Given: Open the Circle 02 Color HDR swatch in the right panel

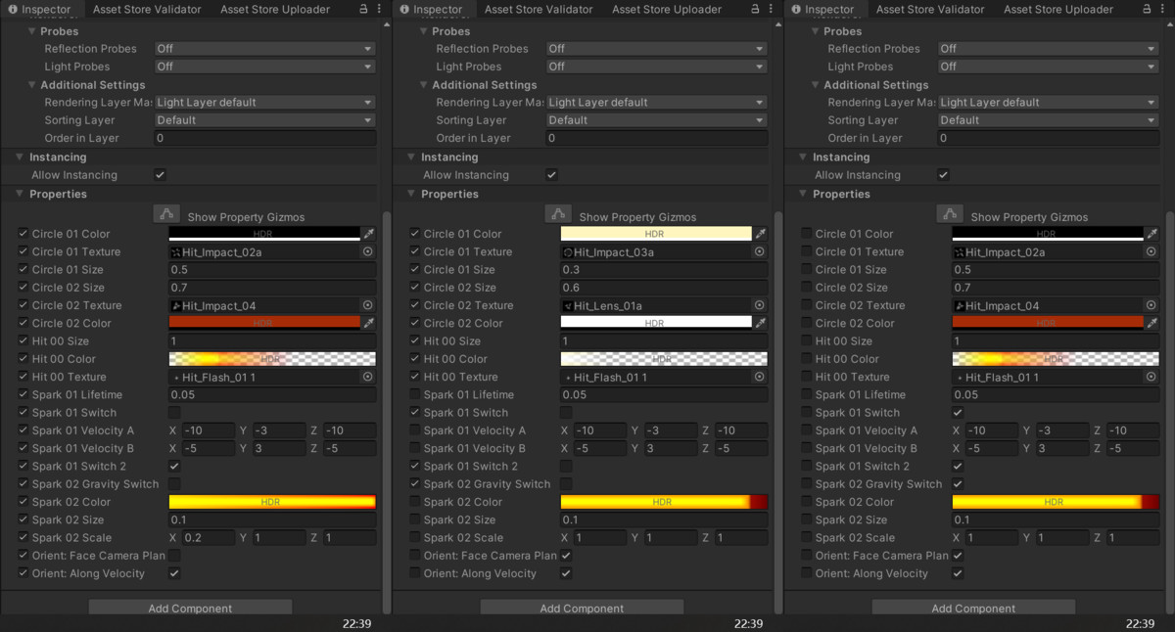Looking at the screenshot, I should click(1048, 323).
